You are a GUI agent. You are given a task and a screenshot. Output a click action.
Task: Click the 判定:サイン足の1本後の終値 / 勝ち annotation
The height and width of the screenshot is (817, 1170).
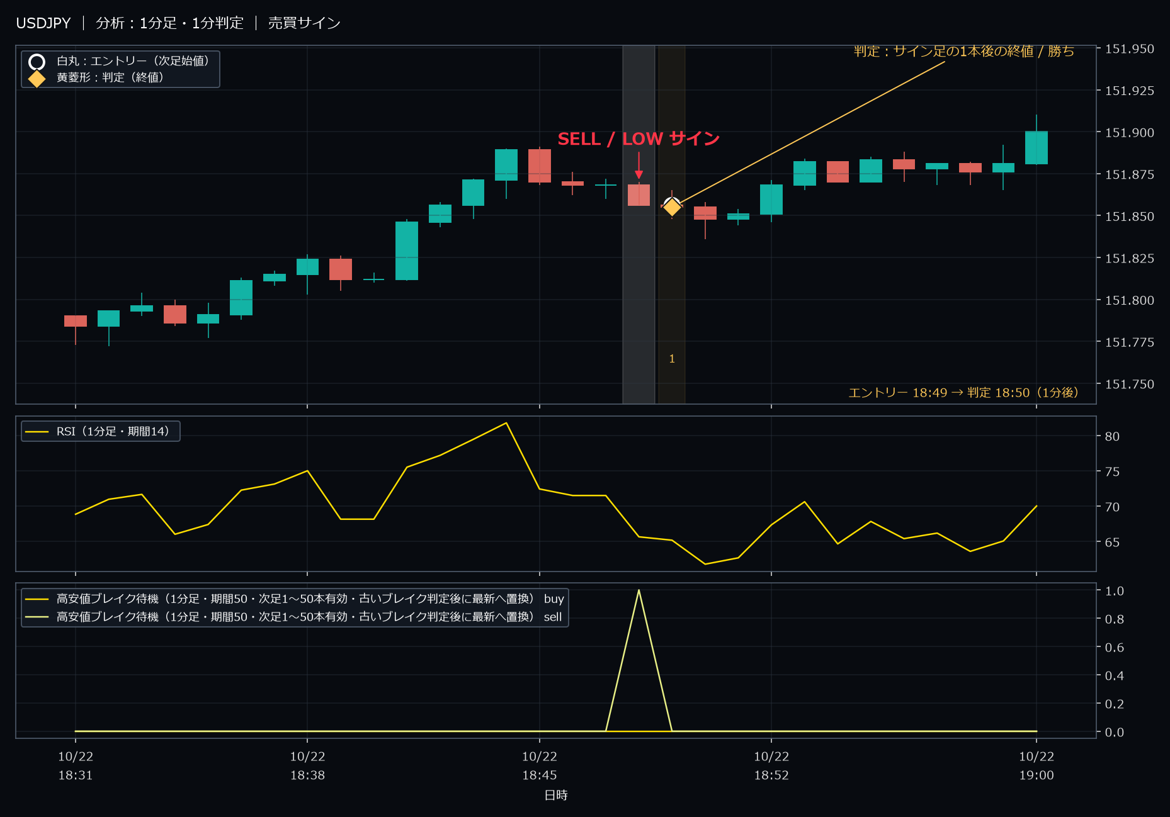(x=964, y=51)
